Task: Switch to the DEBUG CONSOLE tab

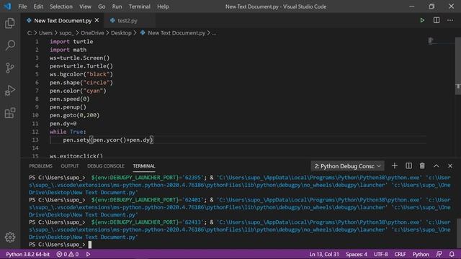Action: [x=106, y=166]
